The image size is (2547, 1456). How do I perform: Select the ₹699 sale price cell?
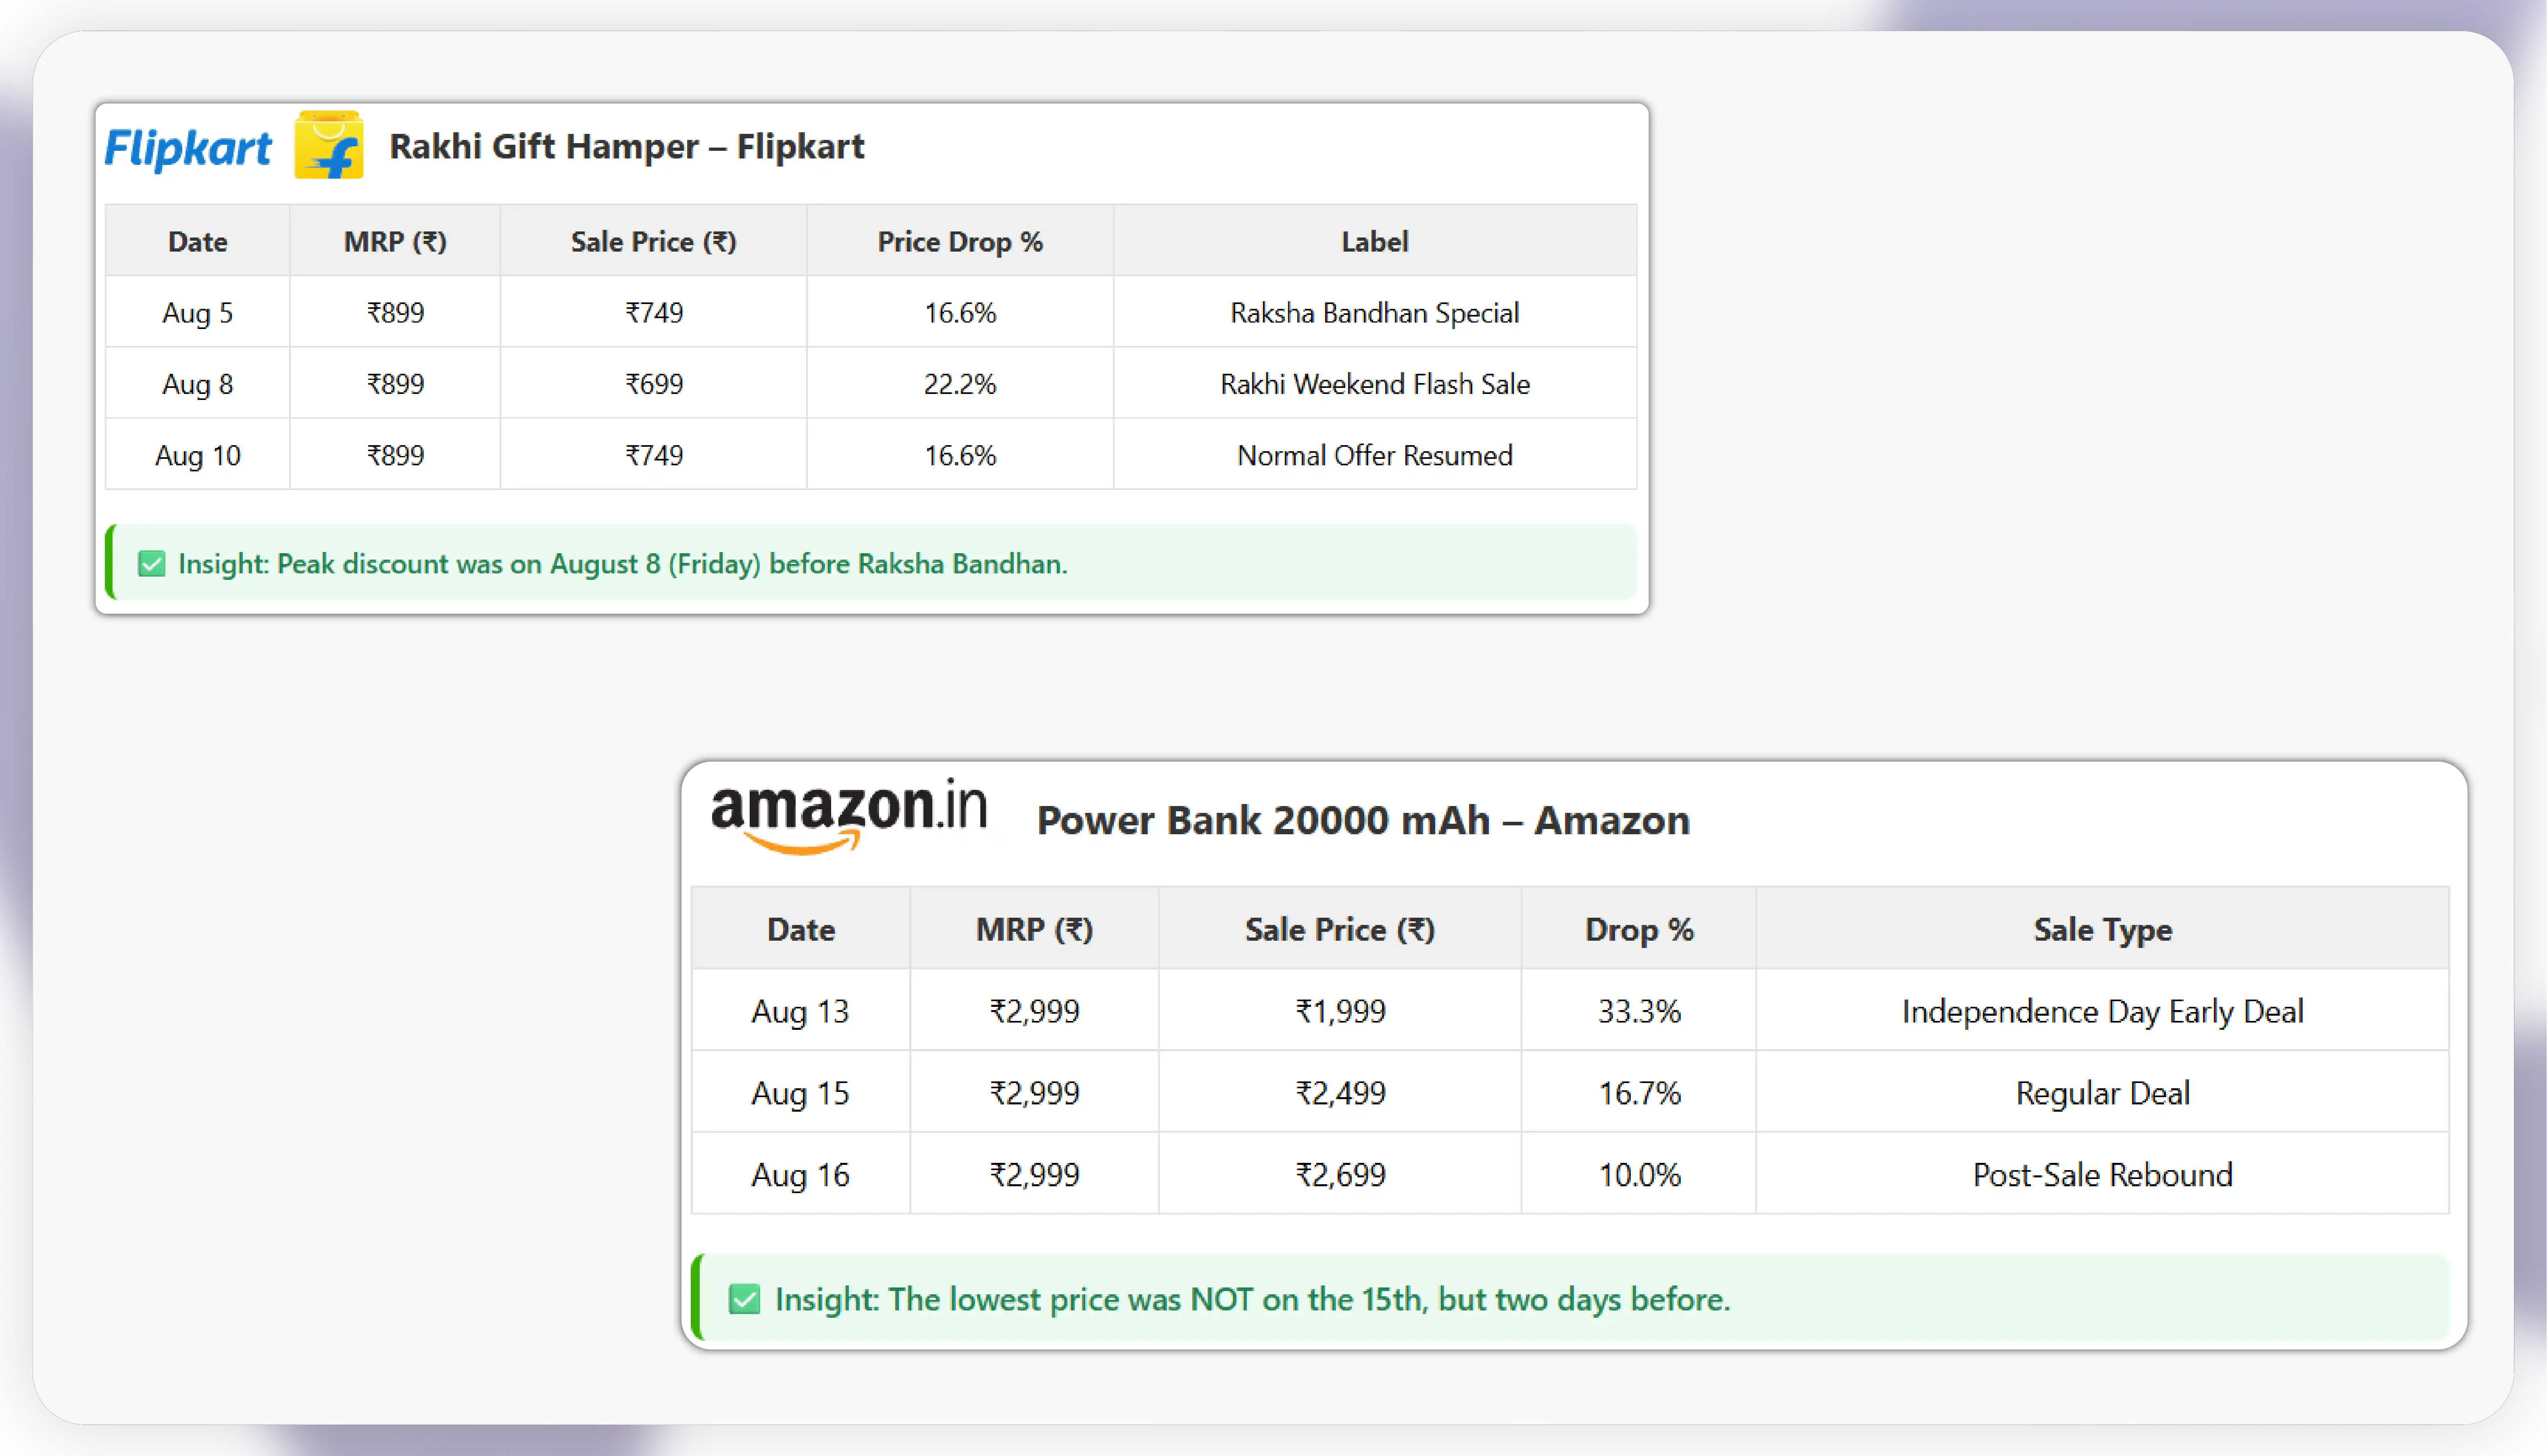pyautogui.click(x=654, y=384)
